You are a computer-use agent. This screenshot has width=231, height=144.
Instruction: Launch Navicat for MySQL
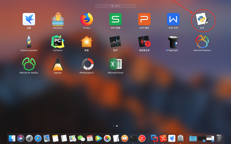[x=29, y=64]
